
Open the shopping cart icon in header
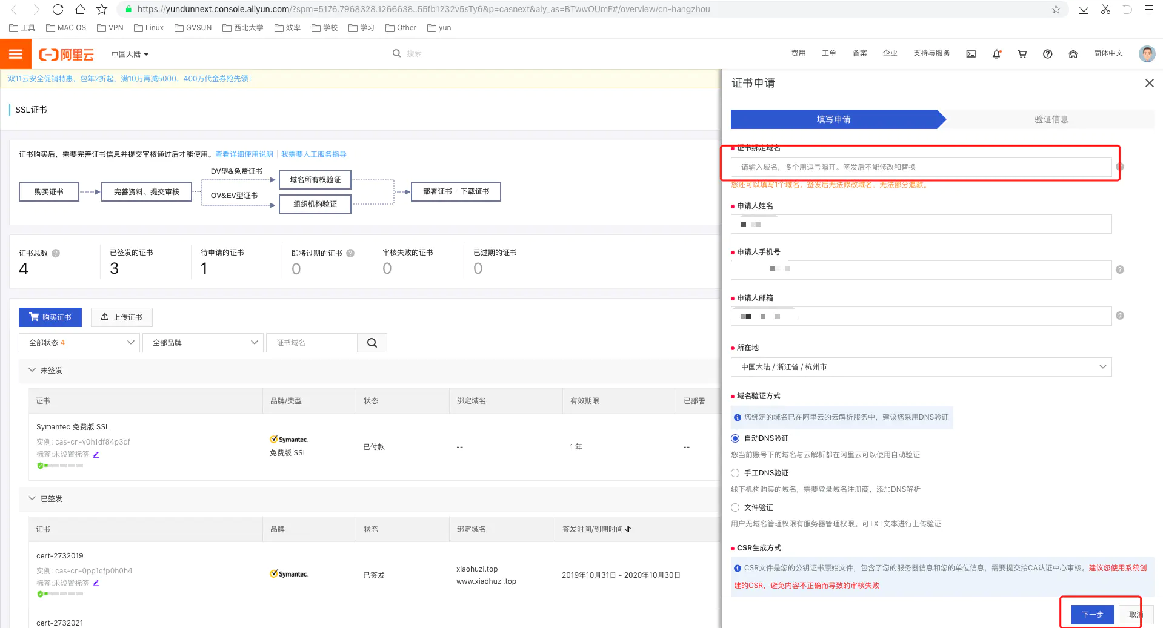tap(1022, 54)
